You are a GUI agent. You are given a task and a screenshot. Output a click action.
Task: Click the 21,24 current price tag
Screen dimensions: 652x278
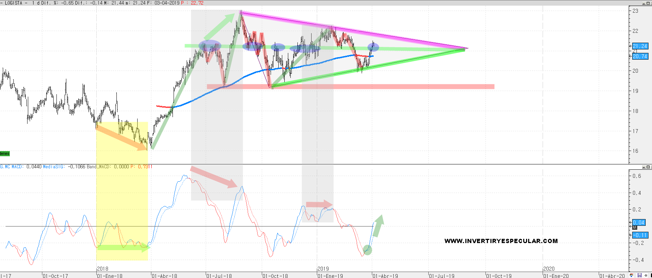[640, 46]
